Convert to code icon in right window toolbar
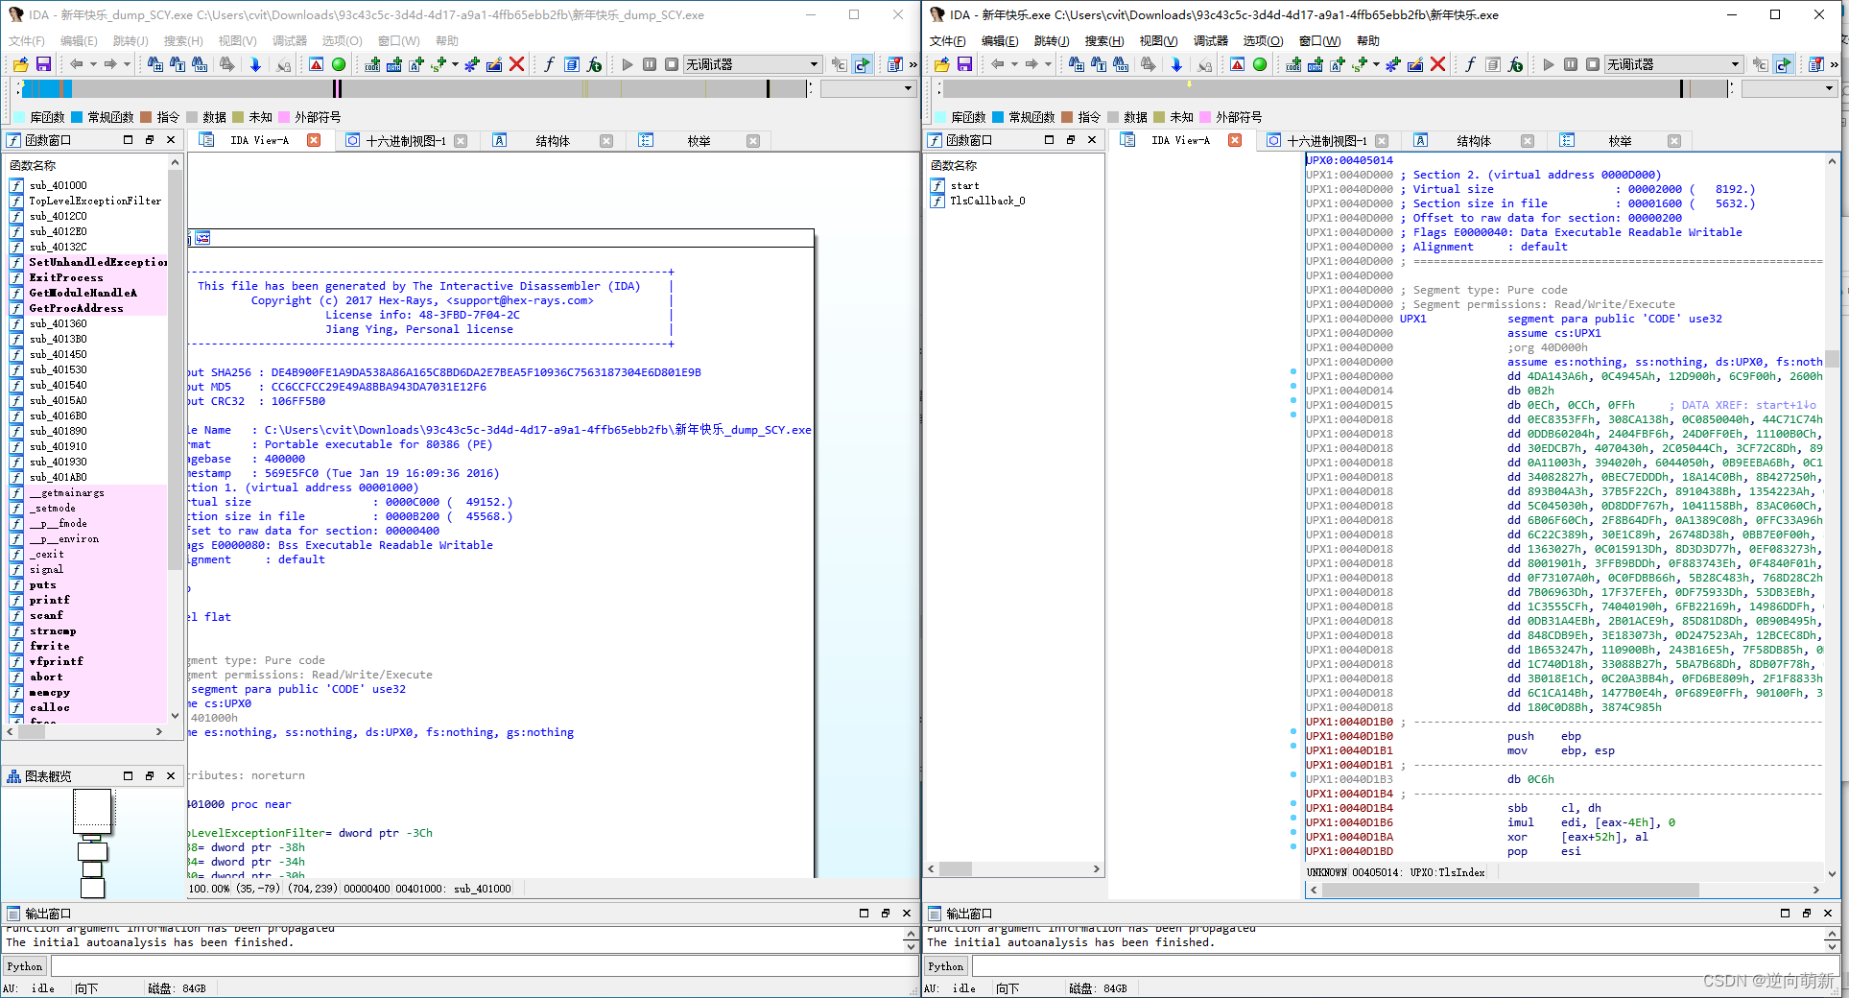This screenshot has height=998, width=1849. 1293,64
